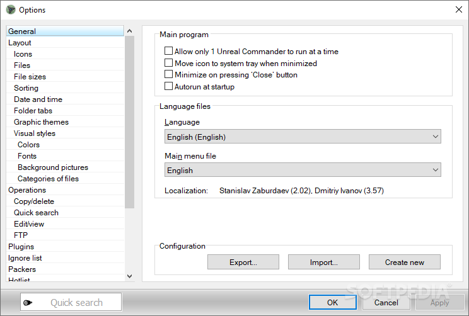Screen dimensions: 469x316
Task: Click the Import... configuration button
Action: 324,262
